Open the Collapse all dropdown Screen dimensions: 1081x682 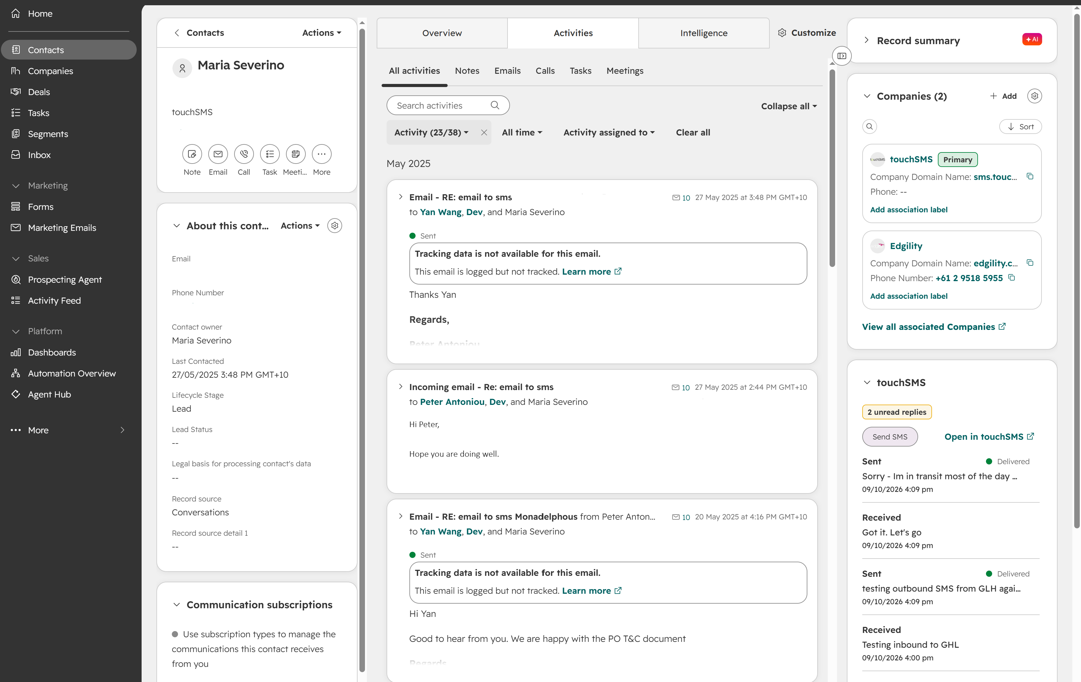pos(789,106)
